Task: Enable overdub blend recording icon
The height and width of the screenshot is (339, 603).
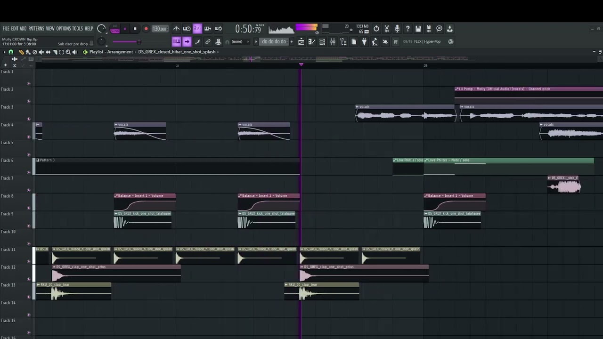Action: [x=208, y=29]
